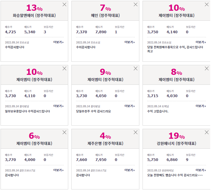Close the 6% 제이엠티 card
The width and height of the screenshot is (211, 194).
(x=64, y=132)
